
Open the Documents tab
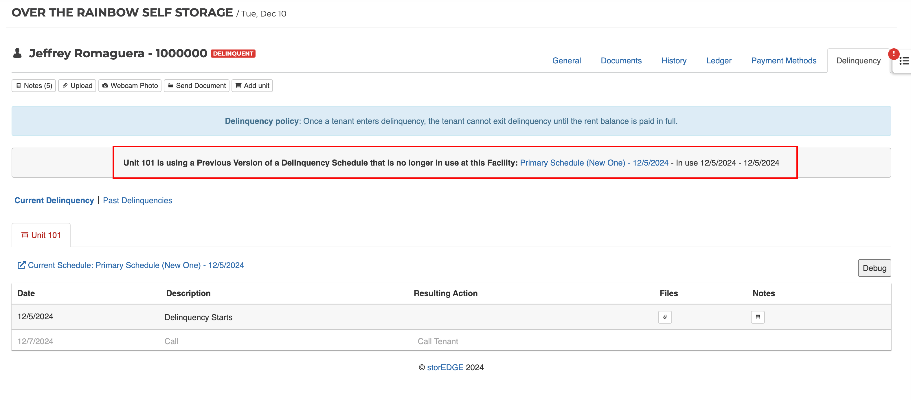point(621,61)
